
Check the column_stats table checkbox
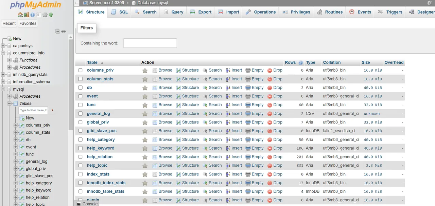(81, 79)
